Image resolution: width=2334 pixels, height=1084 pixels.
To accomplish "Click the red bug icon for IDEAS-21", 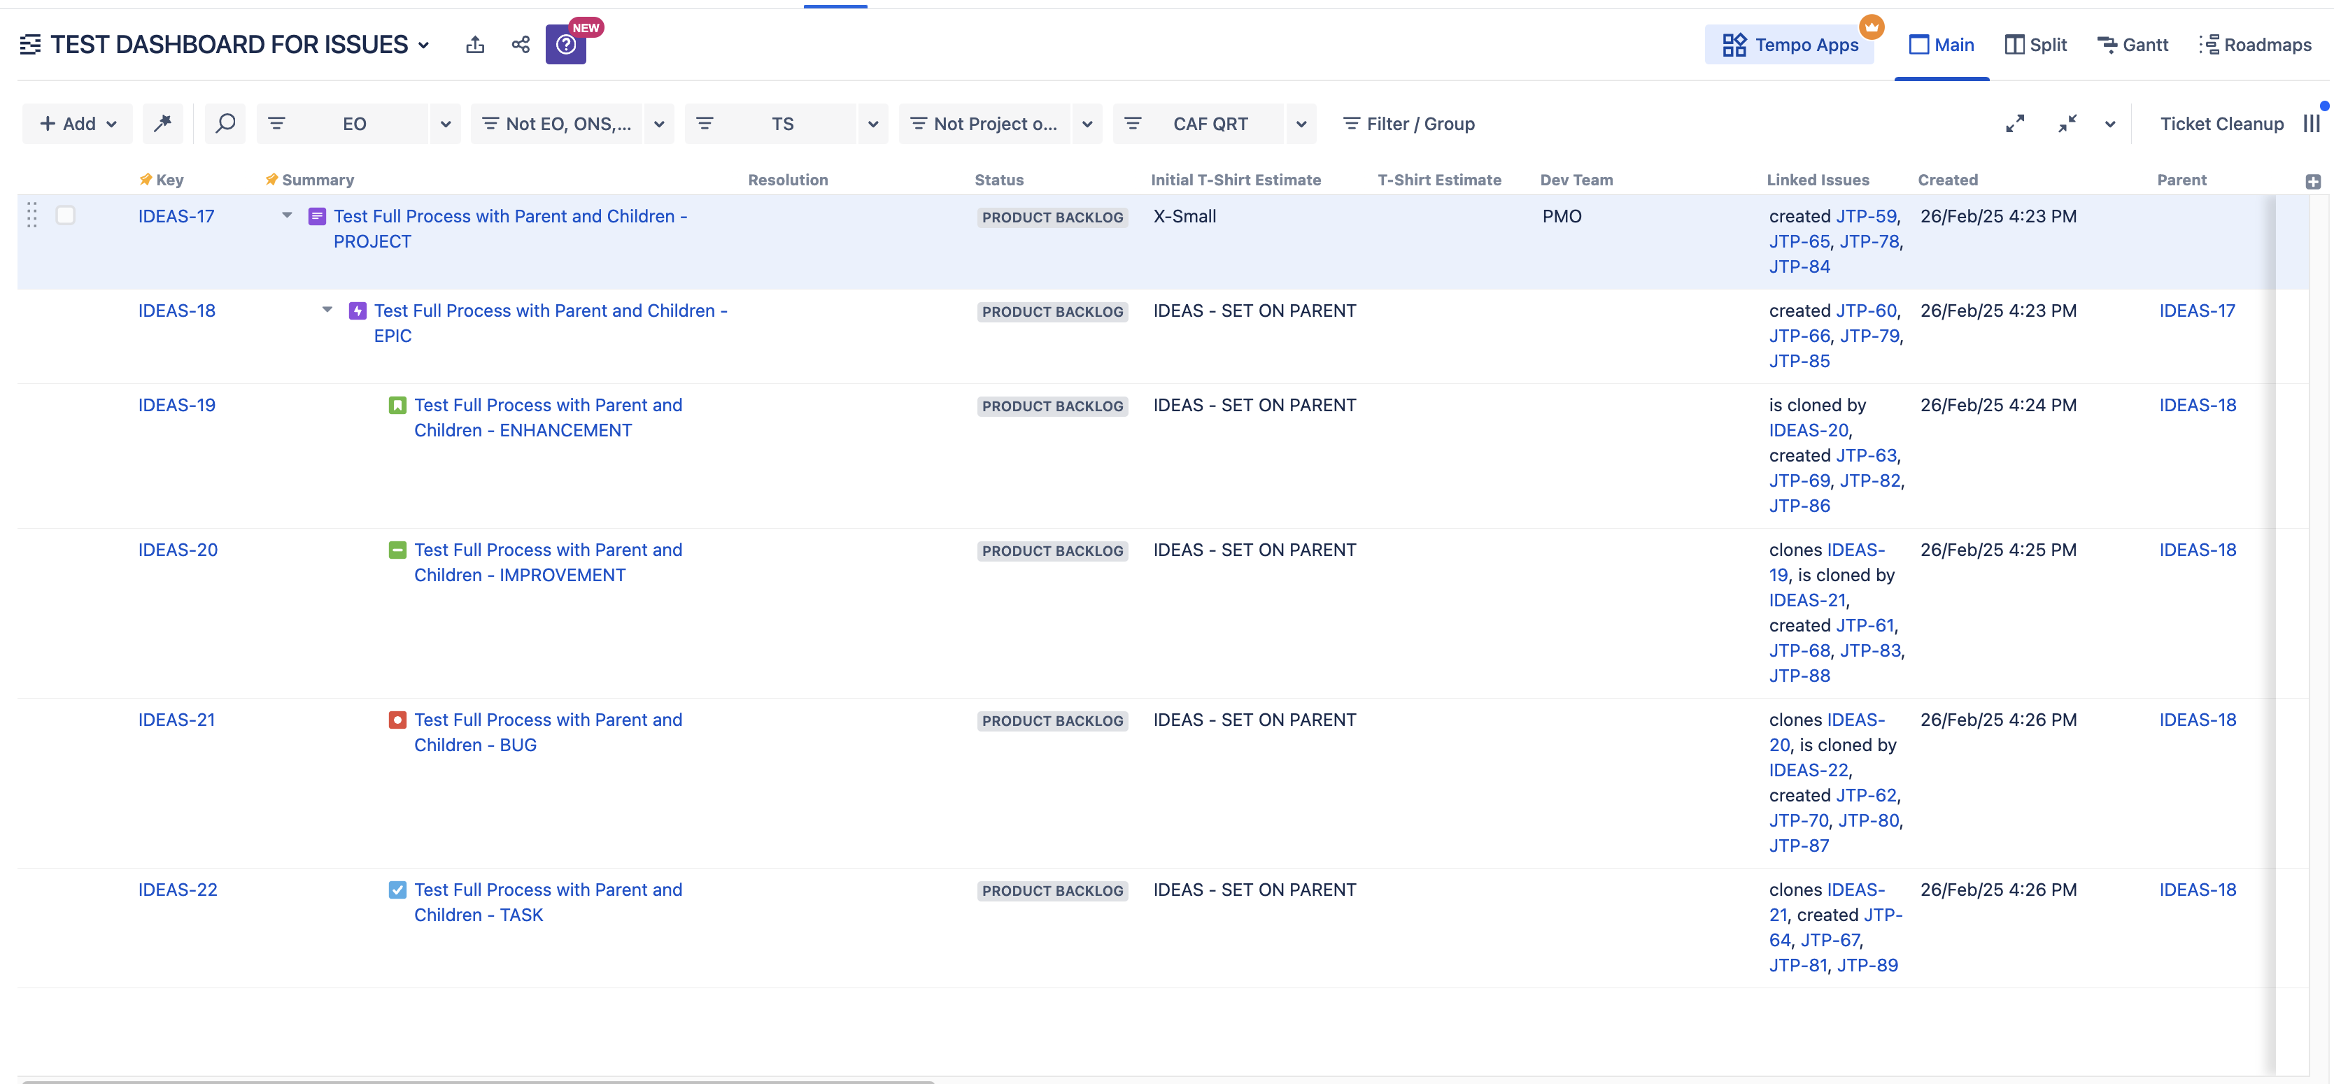I will tap(398, 720).
